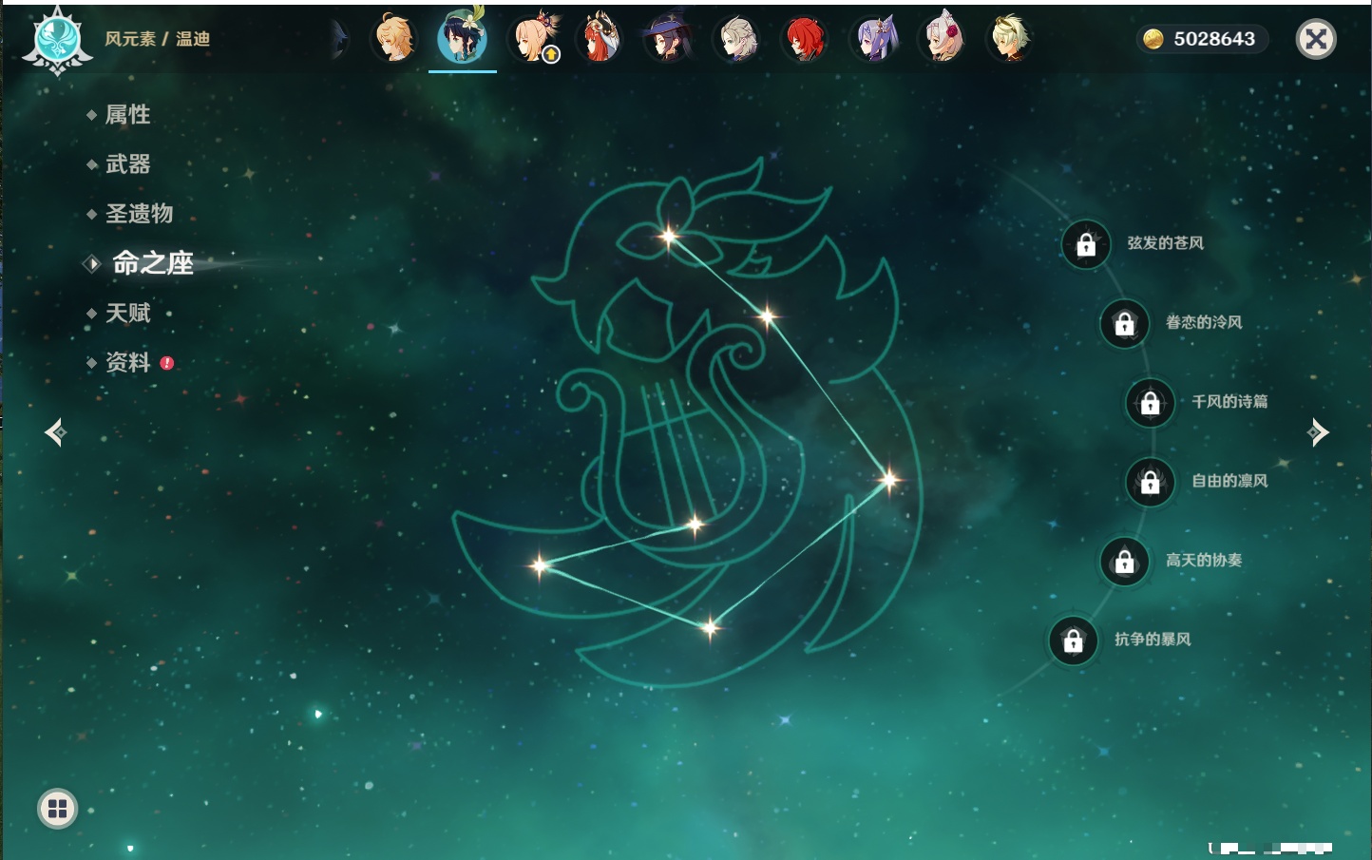Go to previous character with left arrow

click(55, 432)
